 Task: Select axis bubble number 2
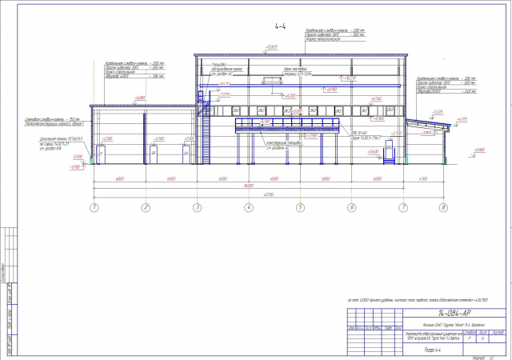coord(146,207)
